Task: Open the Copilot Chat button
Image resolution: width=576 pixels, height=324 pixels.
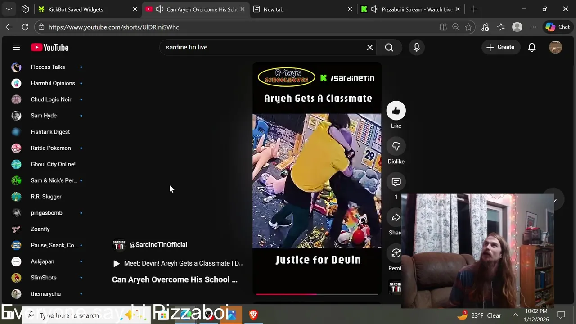Action: coord(558,27)
